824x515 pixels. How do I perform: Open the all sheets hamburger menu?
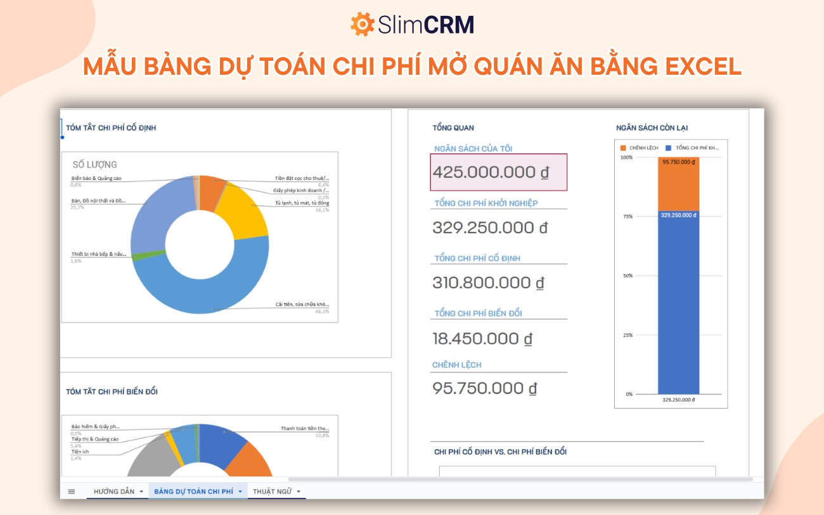coord(72,492)
